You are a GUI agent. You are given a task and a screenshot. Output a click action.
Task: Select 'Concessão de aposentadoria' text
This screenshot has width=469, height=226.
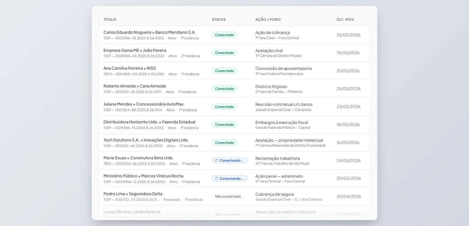[283, 69]
